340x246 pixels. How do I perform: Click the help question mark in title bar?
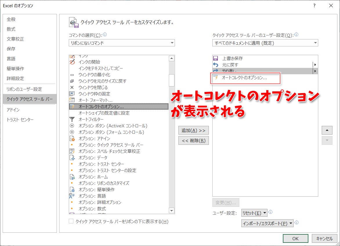[x=314, y=6]
